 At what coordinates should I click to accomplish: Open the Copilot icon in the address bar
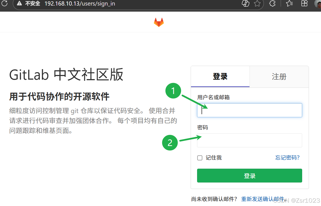coord(245,4)
